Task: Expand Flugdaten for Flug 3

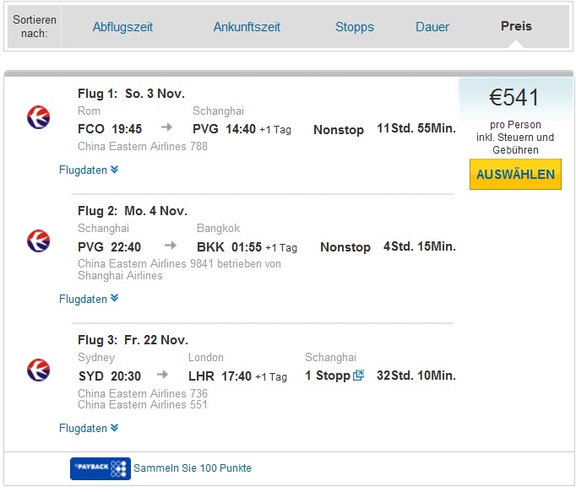Action: [89, 428]
